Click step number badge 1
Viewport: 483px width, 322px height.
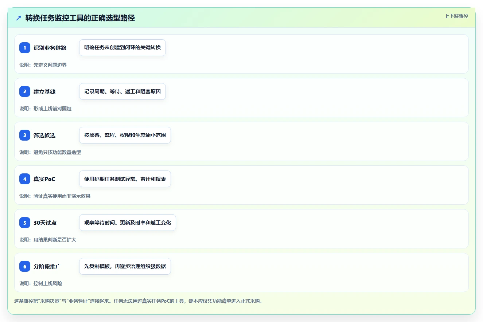point(25,48)
